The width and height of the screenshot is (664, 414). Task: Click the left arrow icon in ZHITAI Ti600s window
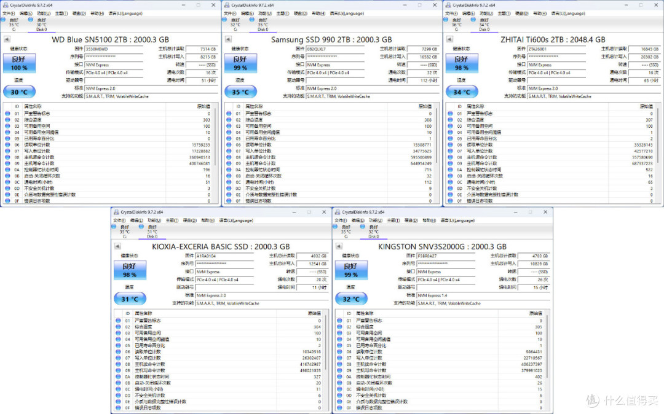pos(449,39)
